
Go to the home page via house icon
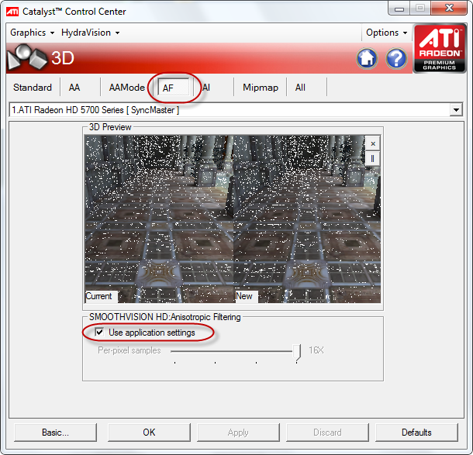pos(367,58)
